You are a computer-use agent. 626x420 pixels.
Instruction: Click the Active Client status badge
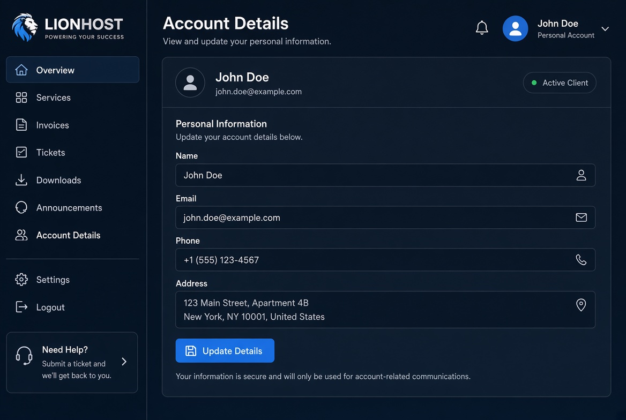click(x=560, y=82)
